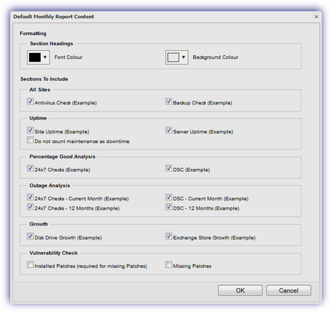Click the Background Colour swatch
Viewport: 331px width, 312px height.
pos(173,57)
